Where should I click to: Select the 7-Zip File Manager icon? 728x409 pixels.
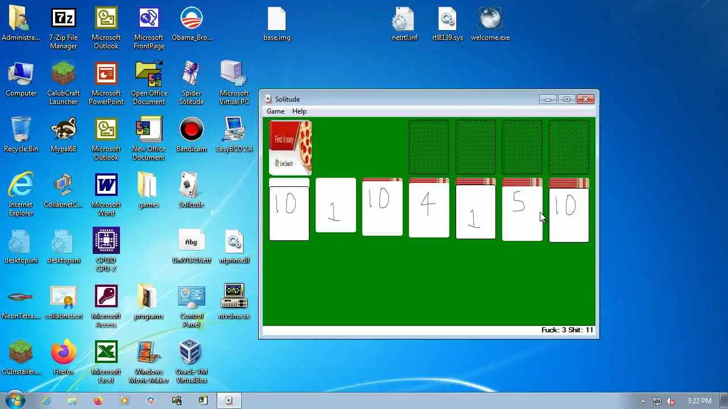point(63,28)
